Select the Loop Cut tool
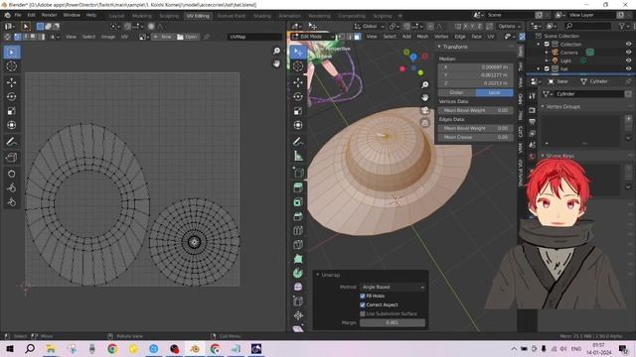Viewport: 636px width, 357px height. (298, 230)
